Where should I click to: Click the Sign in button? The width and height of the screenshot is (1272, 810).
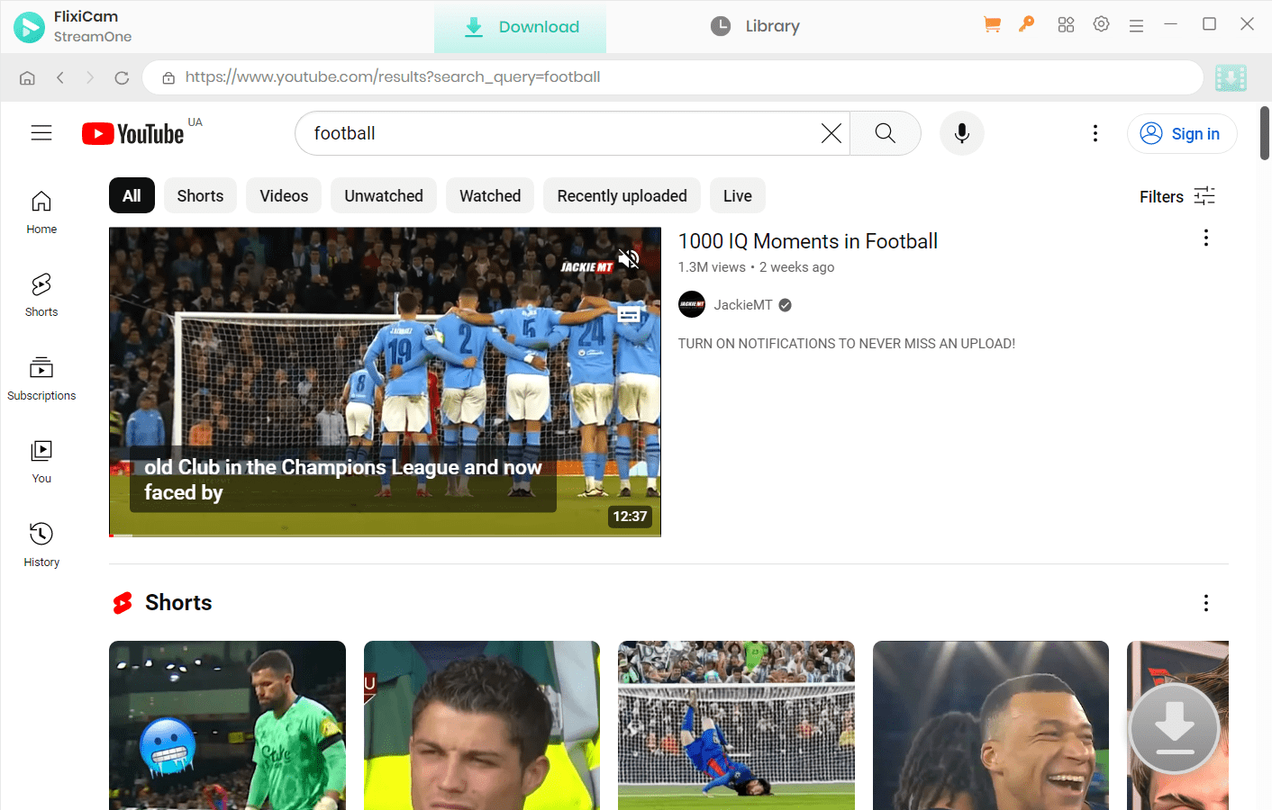point(1182,133)
